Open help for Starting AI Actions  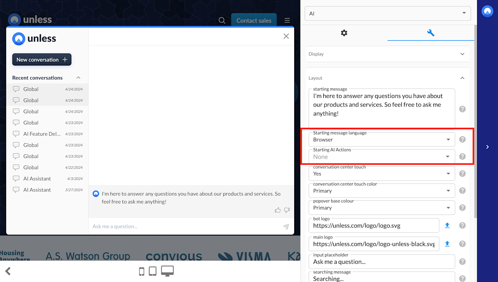[462, 156]
